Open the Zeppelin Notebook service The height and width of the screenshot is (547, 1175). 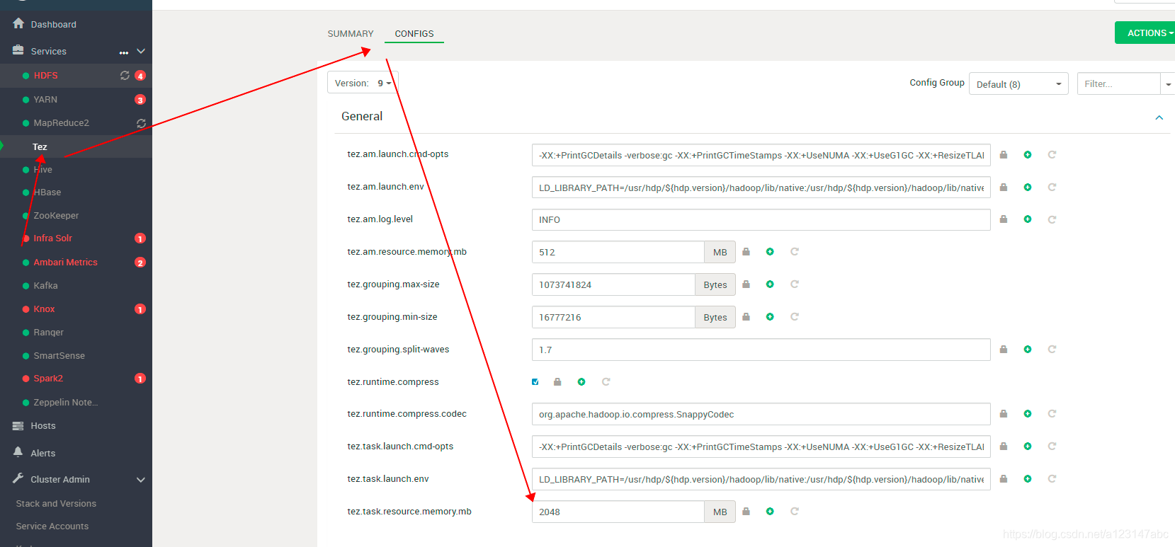coord(66,402)
